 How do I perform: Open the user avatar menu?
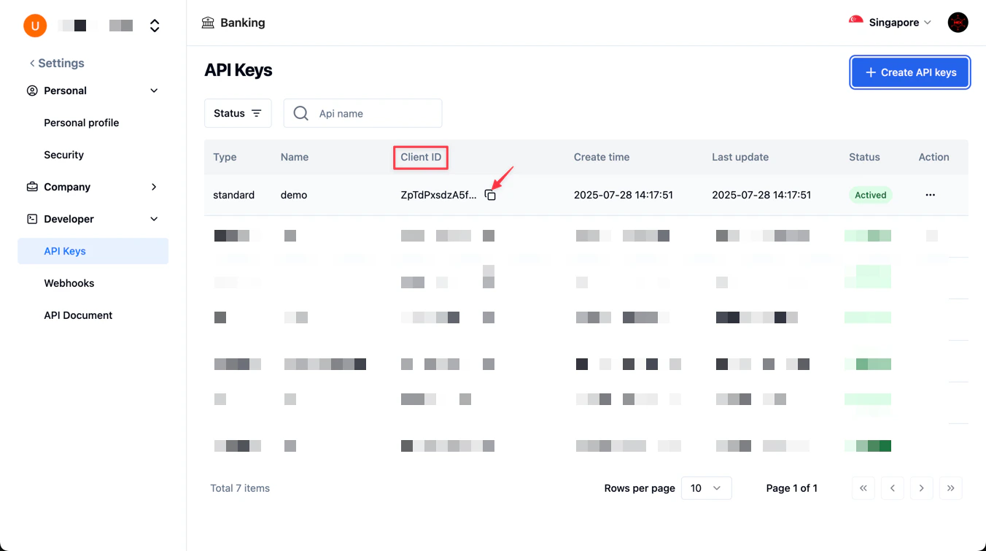958,22
